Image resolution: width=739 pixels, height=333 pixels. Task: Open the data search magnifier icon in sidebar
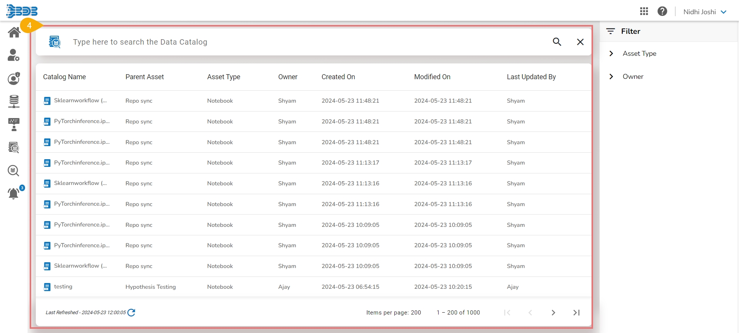pyautogui.click(x=14, y=170)
